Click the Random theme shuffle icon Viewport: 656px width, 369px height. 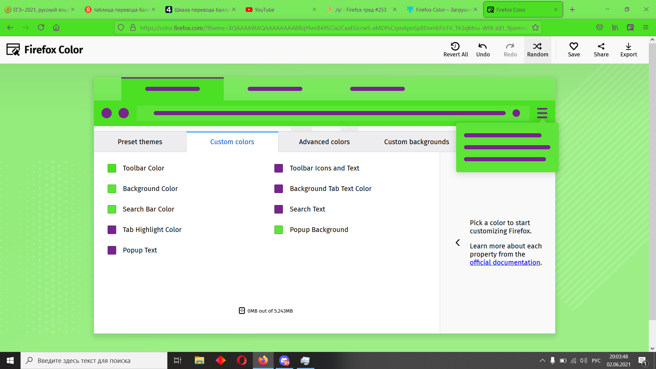coord(537,46)
